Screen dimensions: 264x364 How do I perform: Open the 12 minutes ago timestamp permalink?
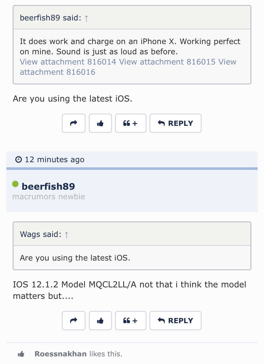tap(55, 160)
